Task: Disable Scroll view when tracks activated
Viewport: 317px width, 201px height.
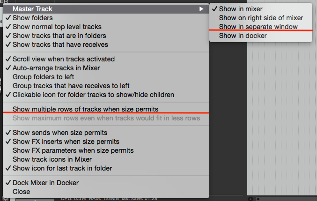Action: tap(63, 59)
